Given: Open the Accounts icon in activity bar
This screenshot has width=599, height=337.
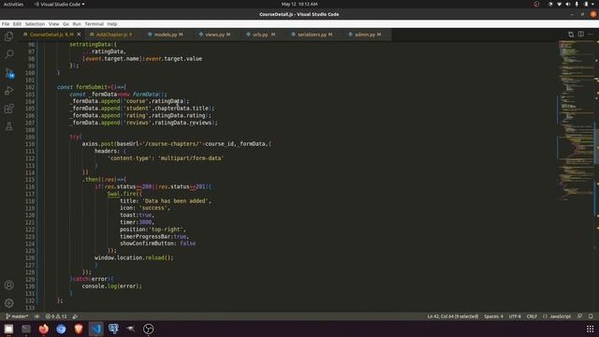Looking at the screenshot, I should point(8,285).
